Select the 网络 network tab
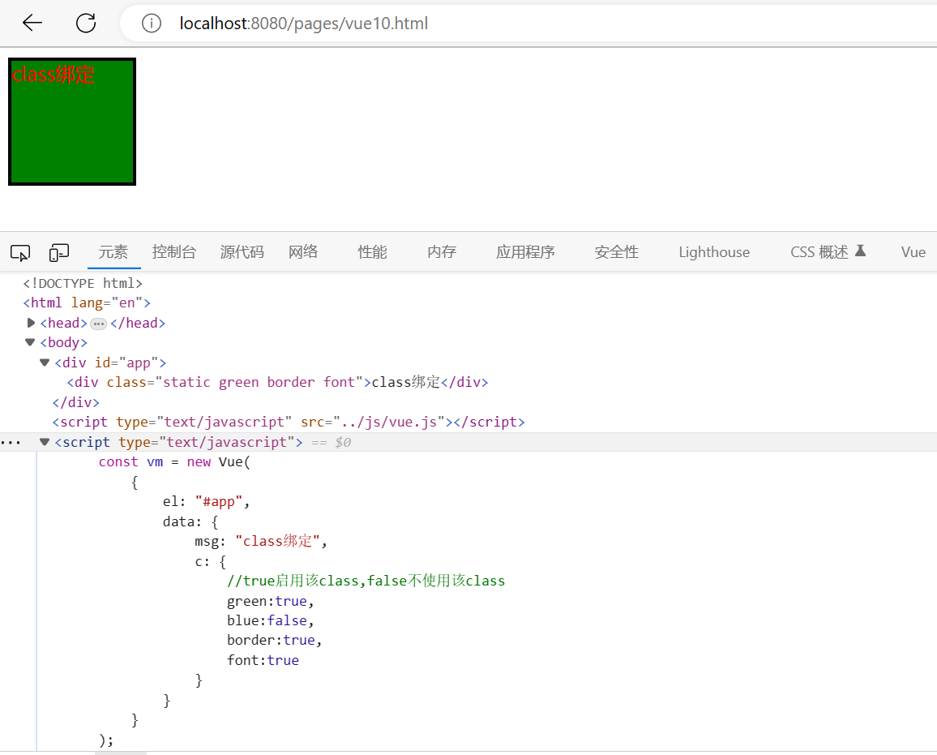 click(302, 252)
